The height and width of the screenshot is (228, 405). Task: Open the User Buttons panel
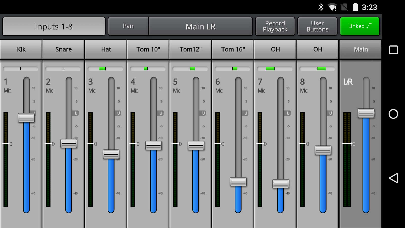(317, 26)
